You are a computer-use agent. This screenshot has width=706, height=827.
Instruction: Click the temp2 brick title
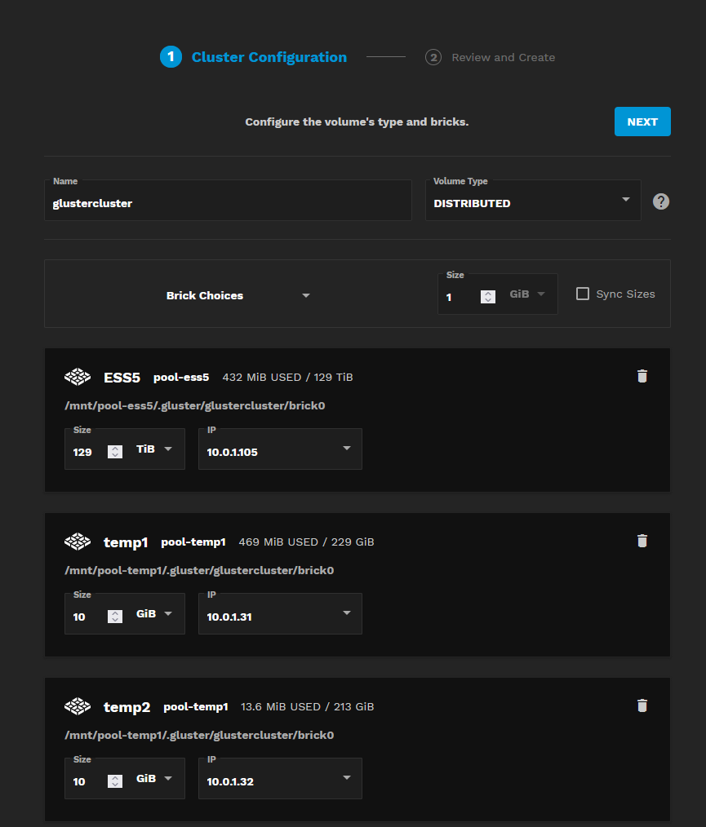[127, 707]
